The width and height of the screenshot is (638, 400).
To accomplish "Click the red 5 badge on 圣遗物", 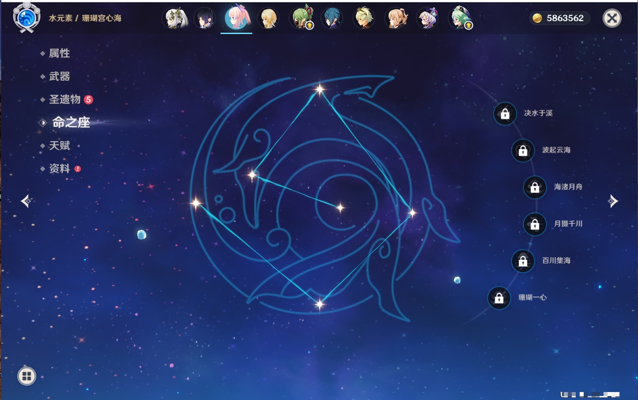I will pyautogui.click(x=88, y=99).
